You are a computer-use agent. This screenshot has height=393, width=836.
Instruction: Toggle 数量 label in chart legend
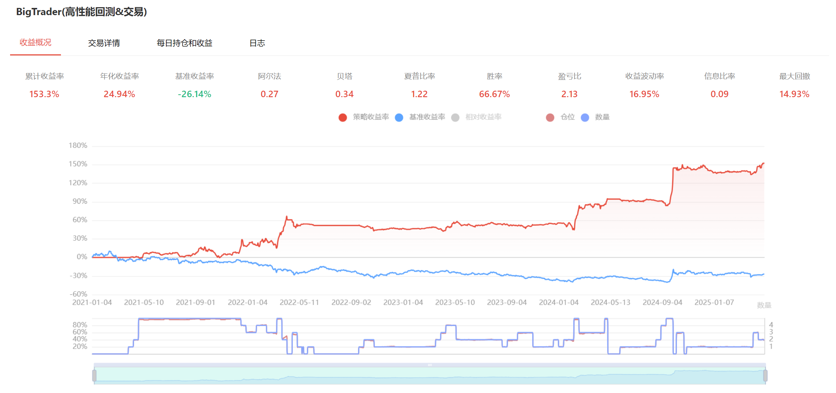coord(602,117)
